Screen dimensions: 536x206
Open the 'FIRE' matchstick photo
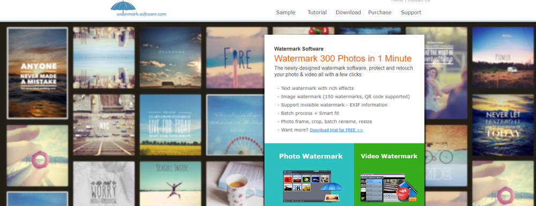[235, 58]
